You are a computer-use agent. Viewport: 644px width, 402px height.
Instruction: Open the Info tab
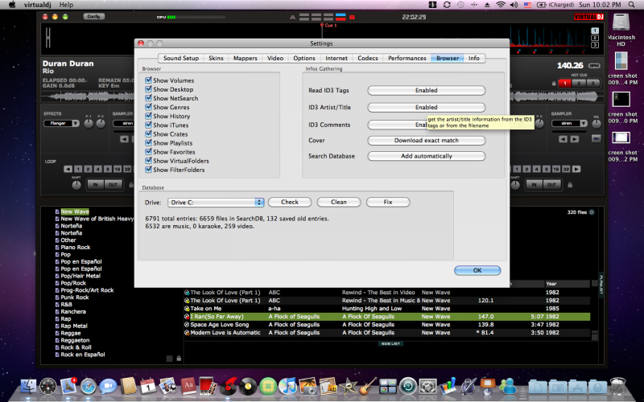click(474, 58)
